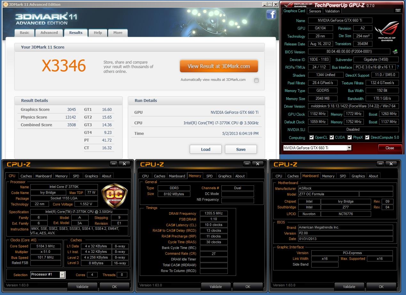Open the More tab in 3DMark
Image resolution: width=406 pixels, height=295 pixels.
[118, 33]
